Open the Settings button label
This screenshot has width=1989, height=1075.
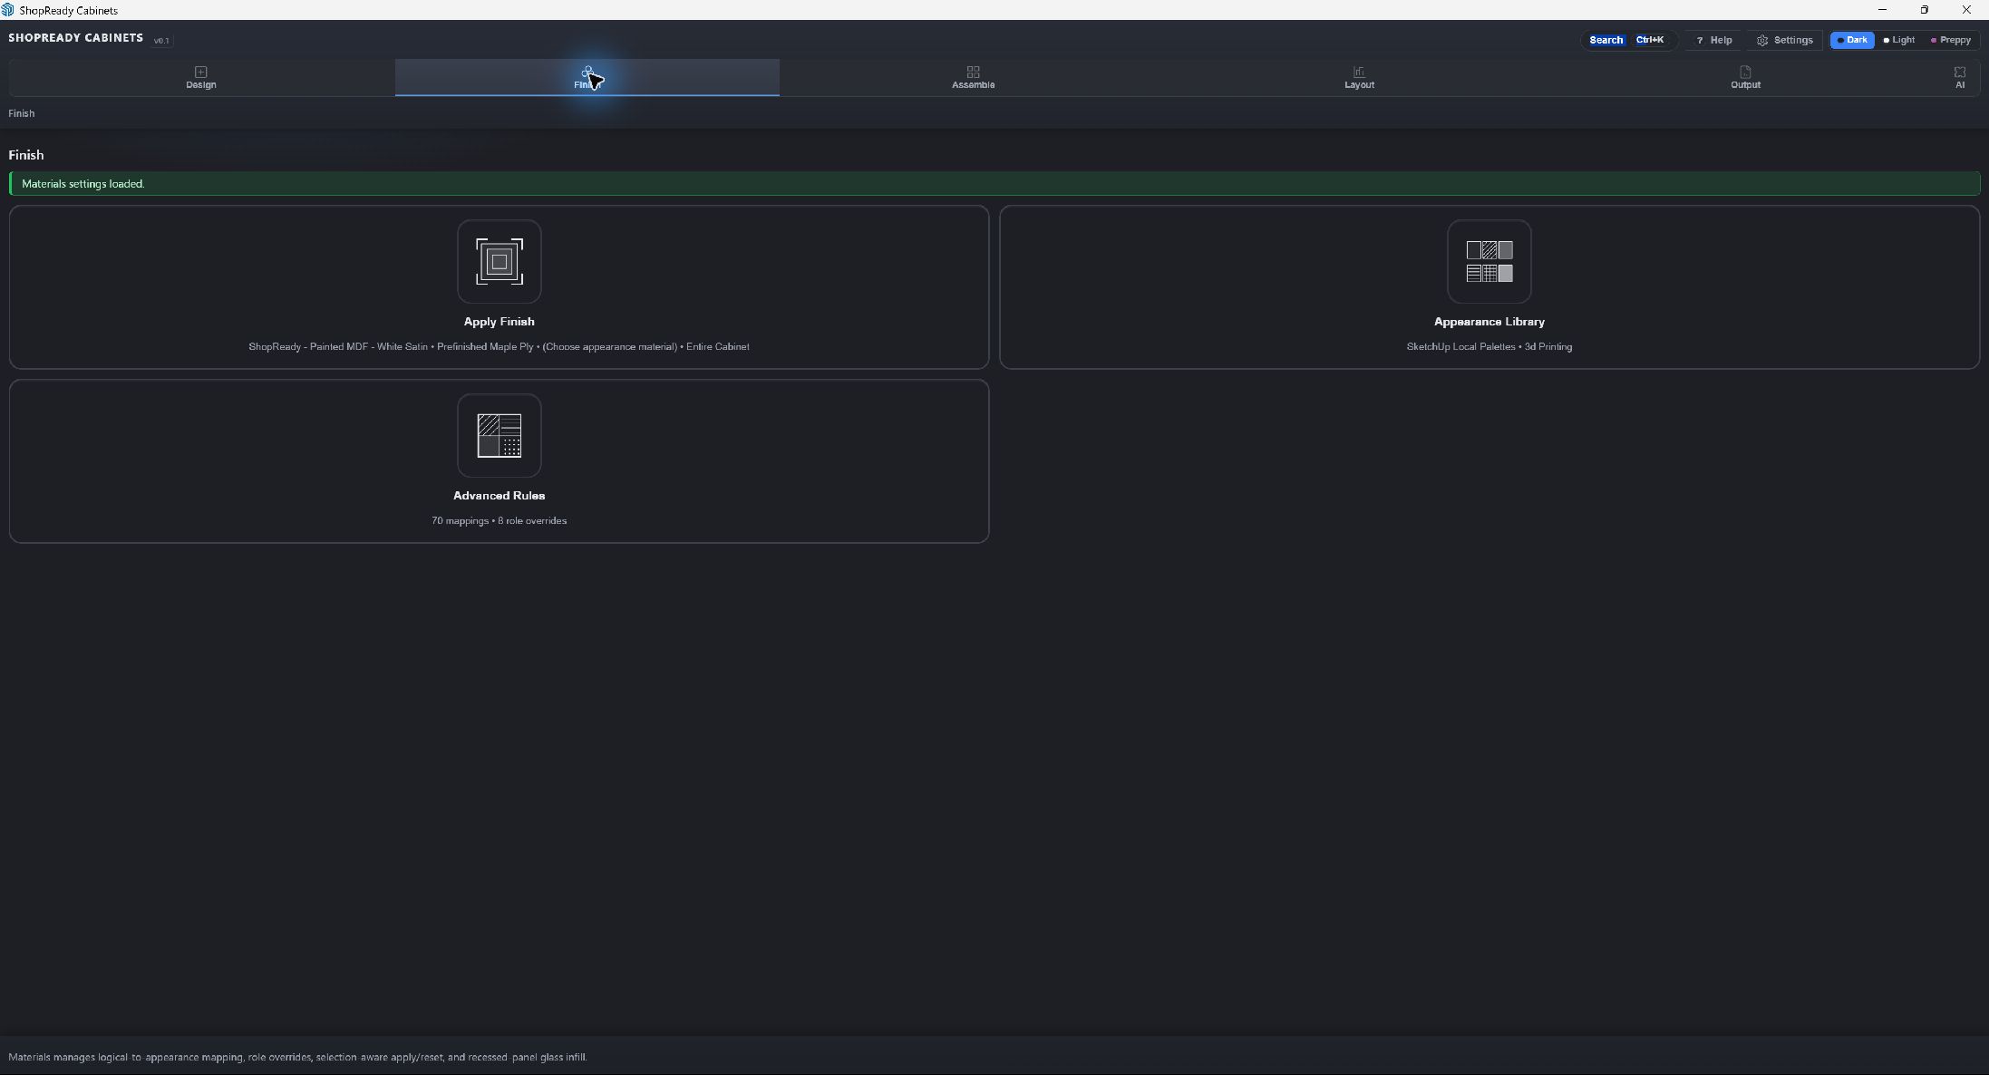tap(1792, 40)
